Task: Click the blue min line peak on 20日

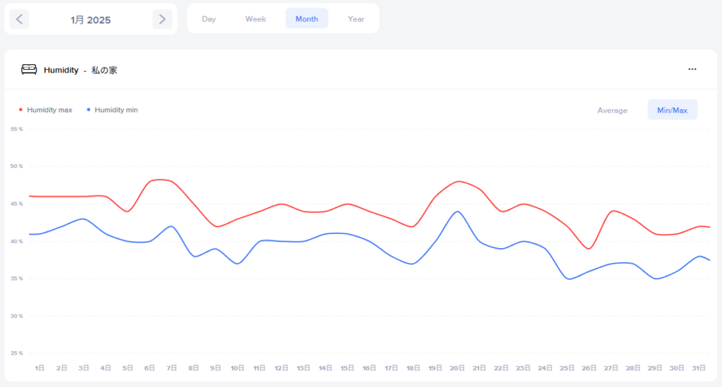Action: click(x=458, y=211)
